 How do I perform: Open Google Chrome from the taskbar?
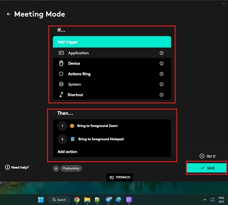77,200
